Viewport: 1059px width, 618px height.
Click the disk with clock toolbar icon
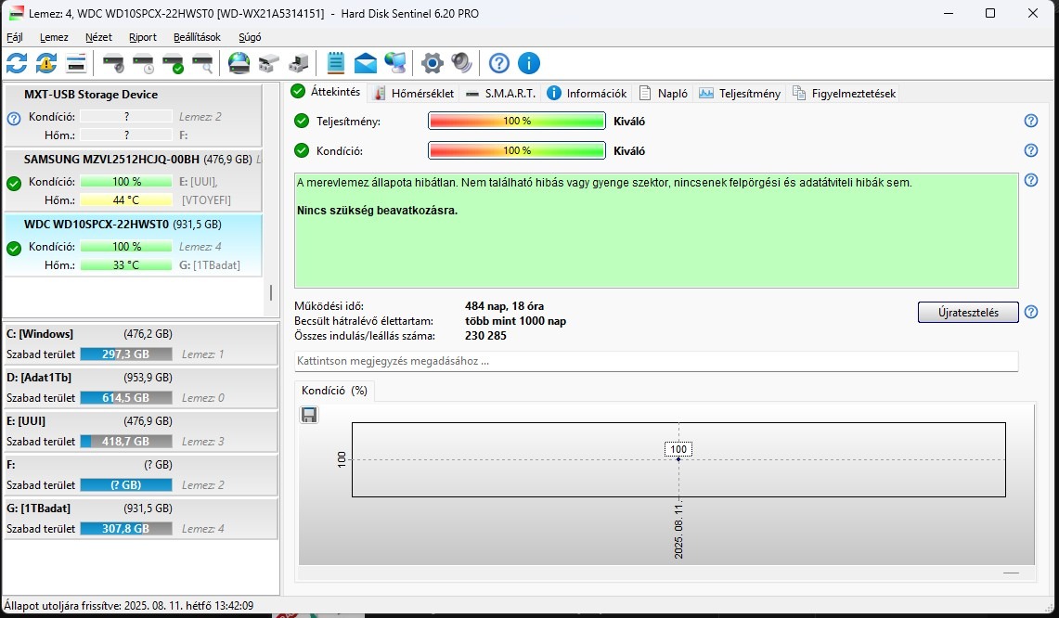[143, 63]
